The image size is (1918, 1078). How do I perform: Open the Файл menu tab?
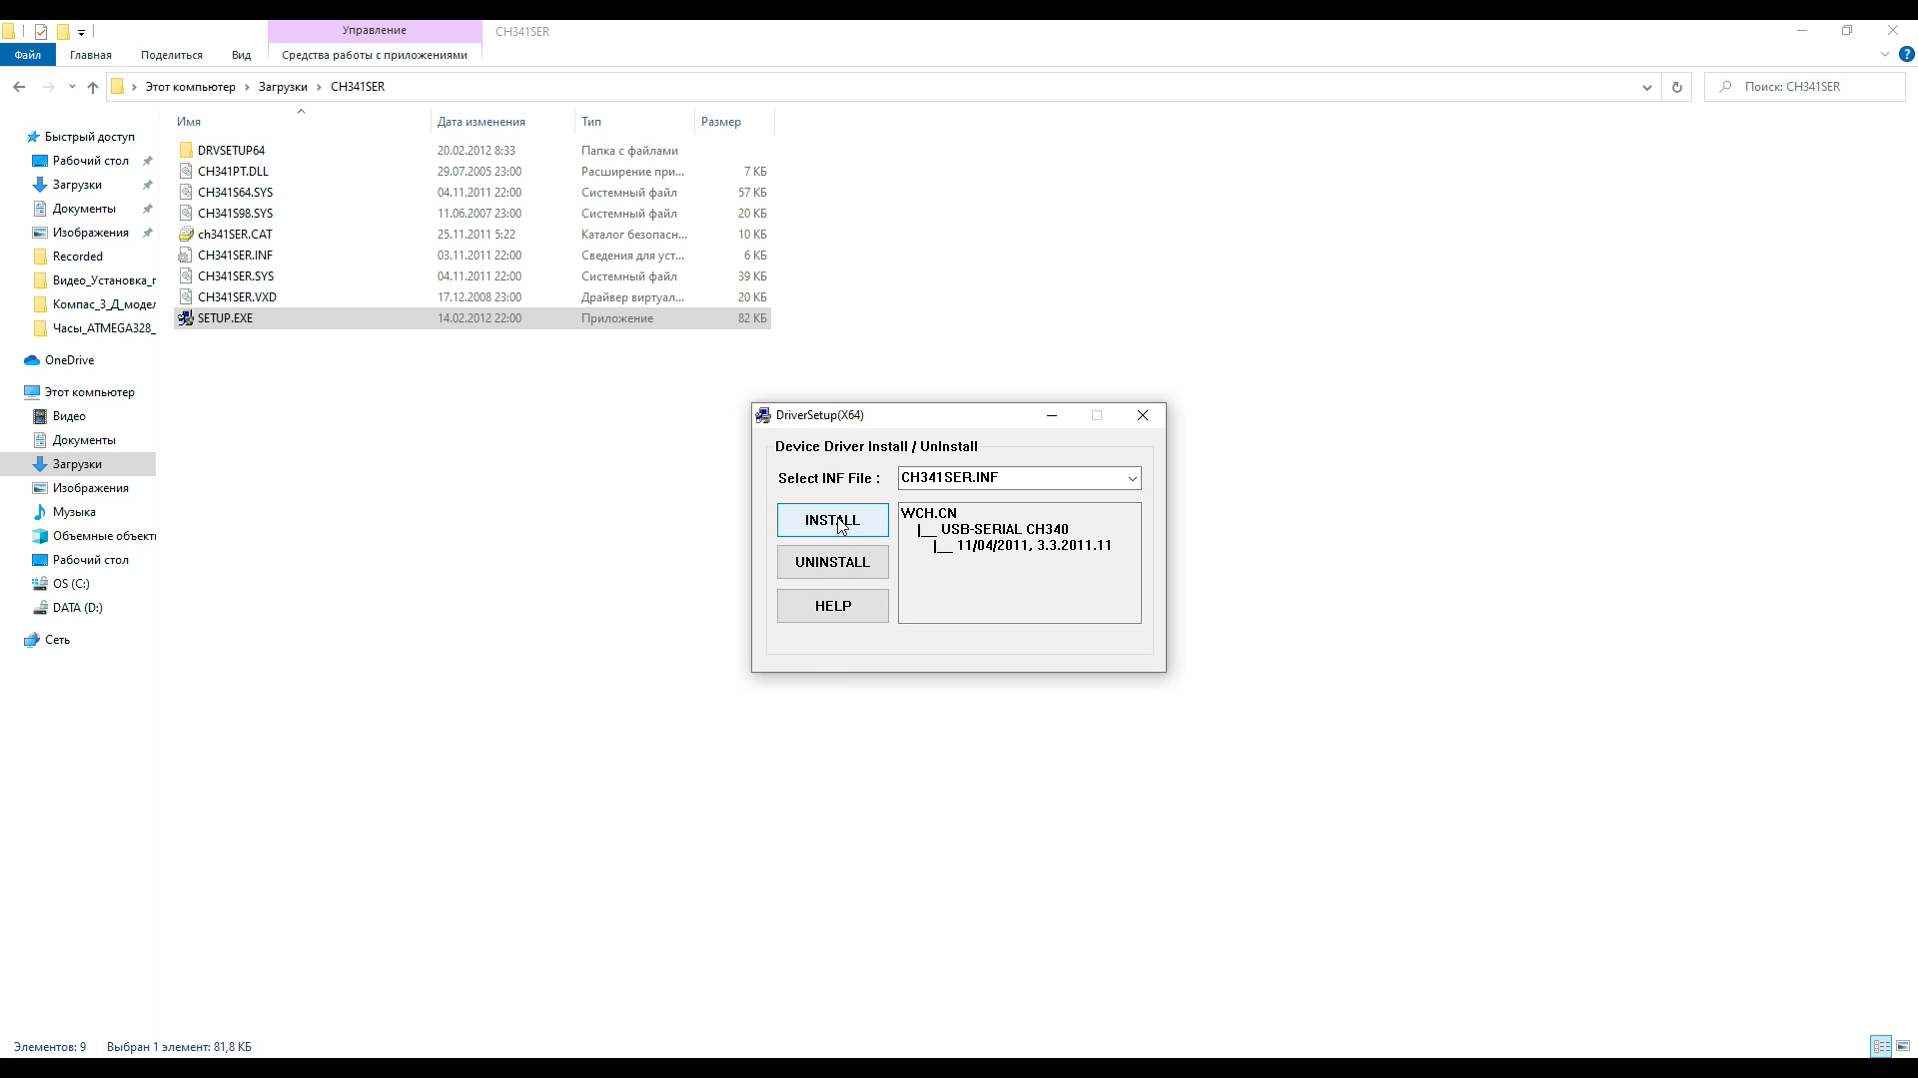pyautogui.click(x=27, y=55)
